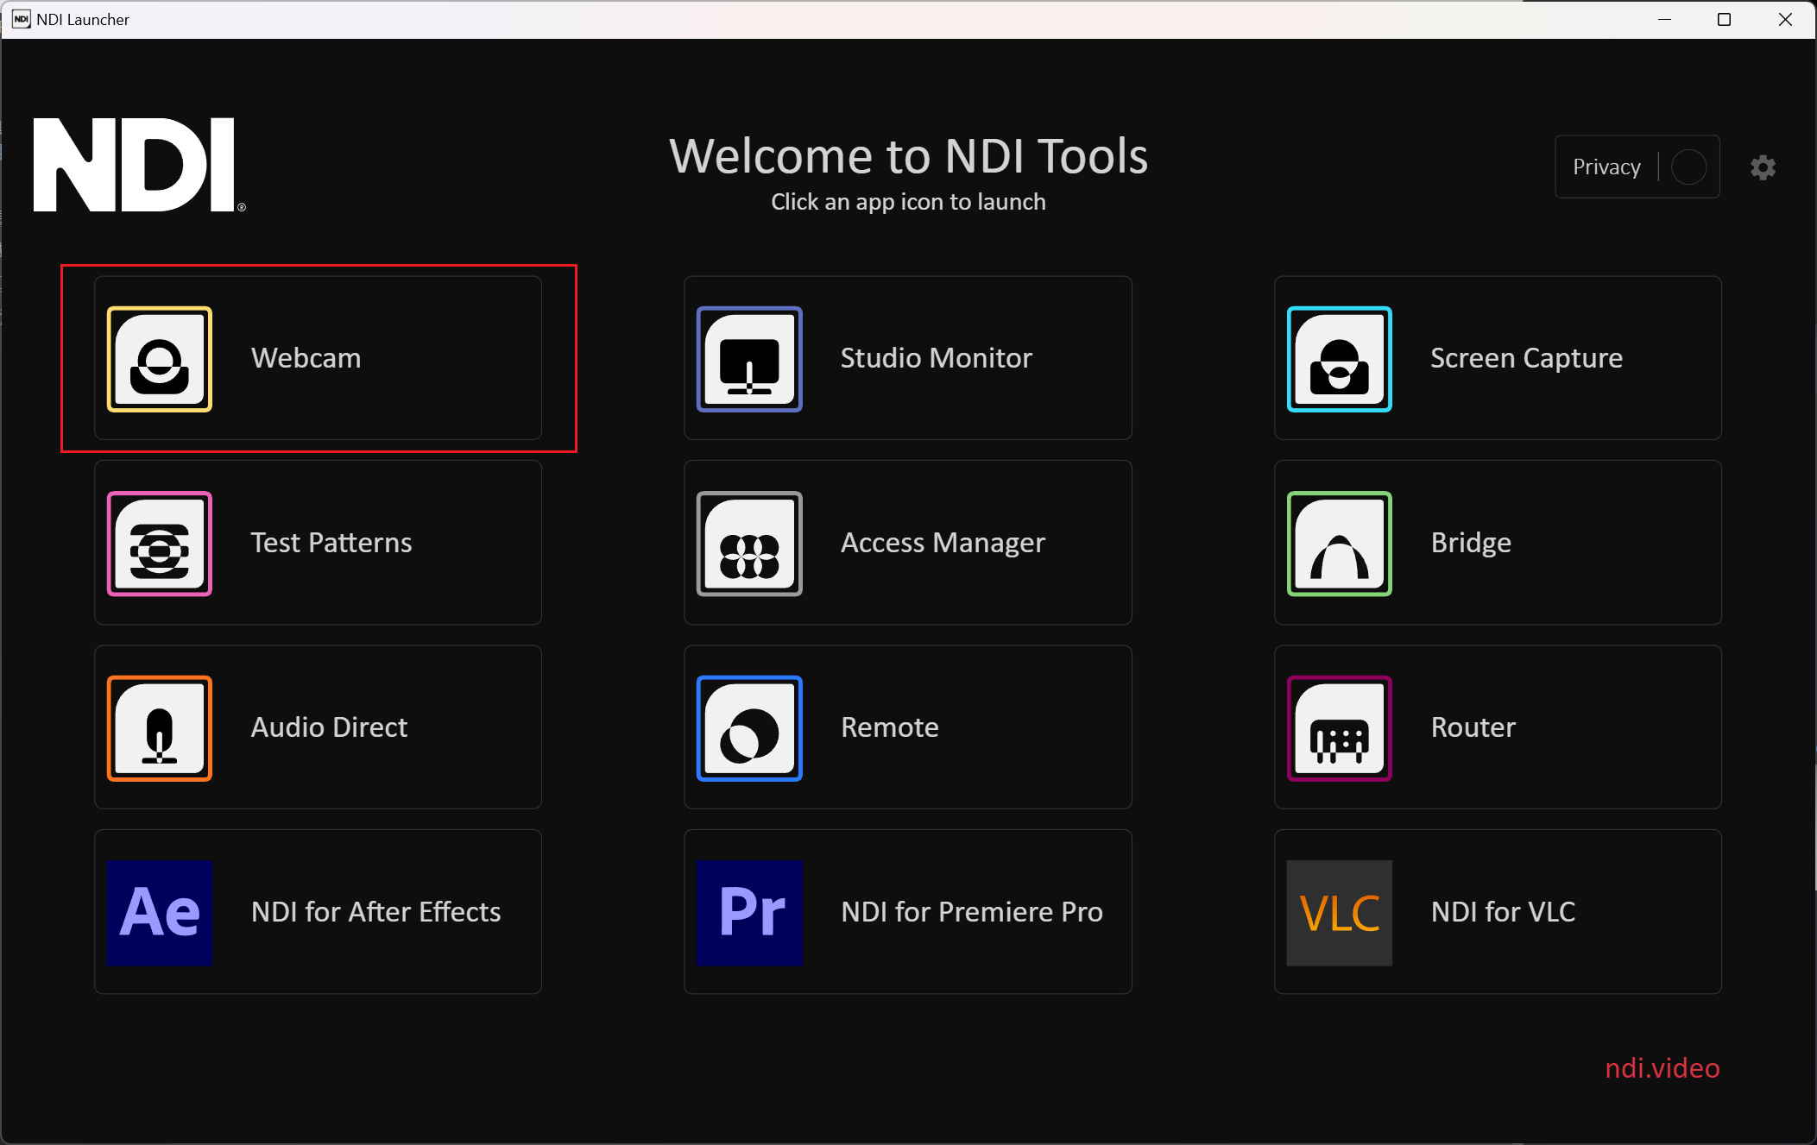1817x1145 pixels.
Task: Visit the ndi.video link
Action: 1662,1068
